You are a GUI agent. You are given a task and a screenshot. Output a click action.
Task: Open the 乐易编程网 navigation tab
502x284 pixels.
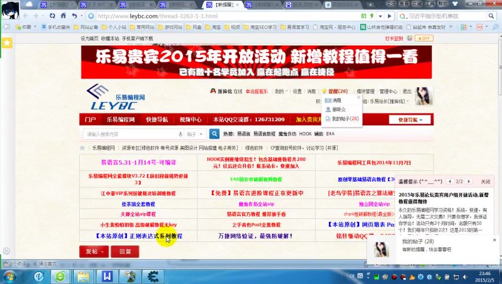pos(120,120)
